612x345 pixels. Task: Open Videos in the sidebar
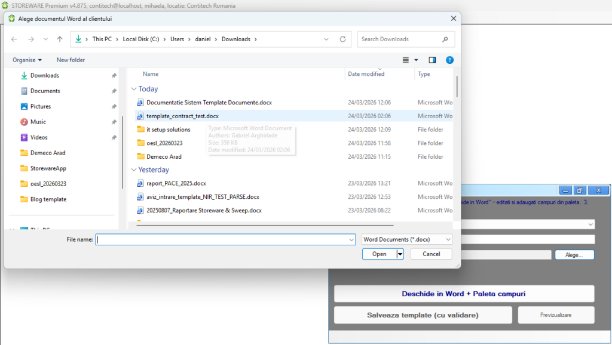pyautogui.click(x=39, y=137)
